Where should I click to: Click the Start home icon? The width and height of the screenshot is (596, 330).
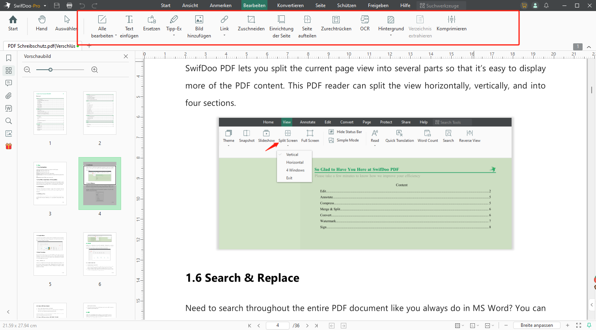tap(13, 20)
